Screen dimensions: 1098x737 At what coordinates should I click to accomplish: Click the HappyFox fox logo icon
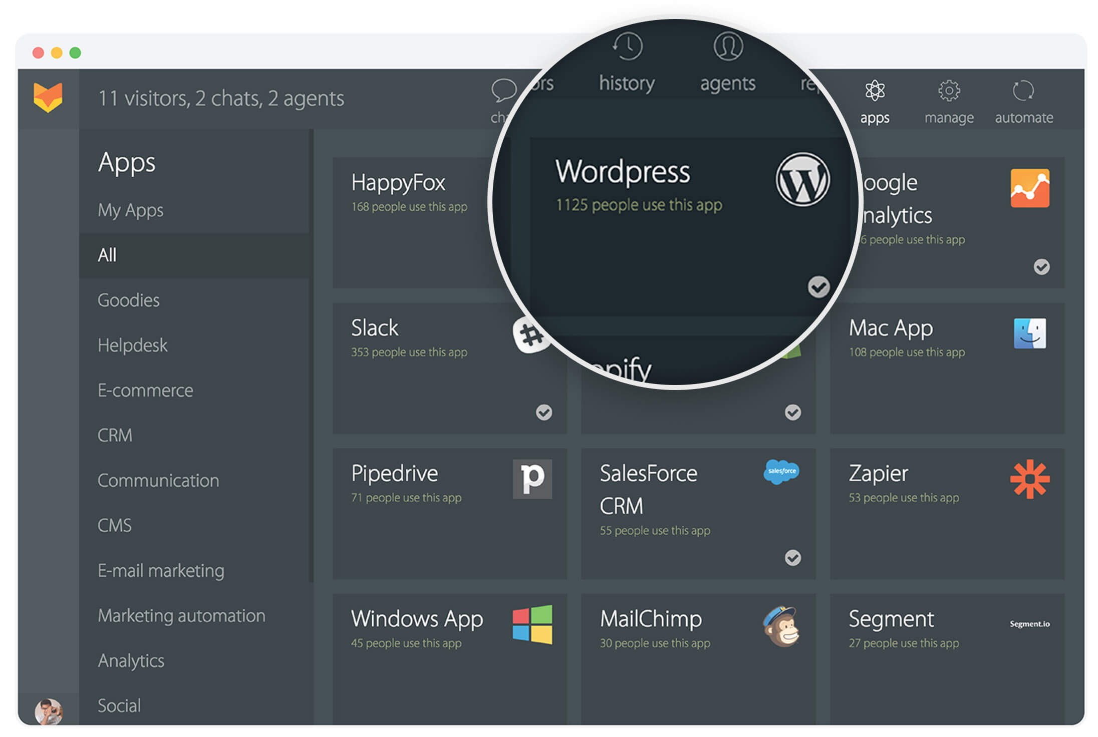48,97
